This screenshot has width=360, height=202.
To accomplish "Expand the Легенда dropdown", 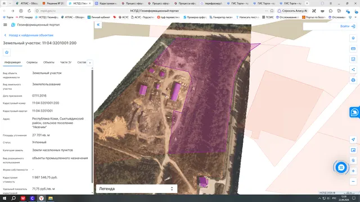I will click(x=137, y=189).
